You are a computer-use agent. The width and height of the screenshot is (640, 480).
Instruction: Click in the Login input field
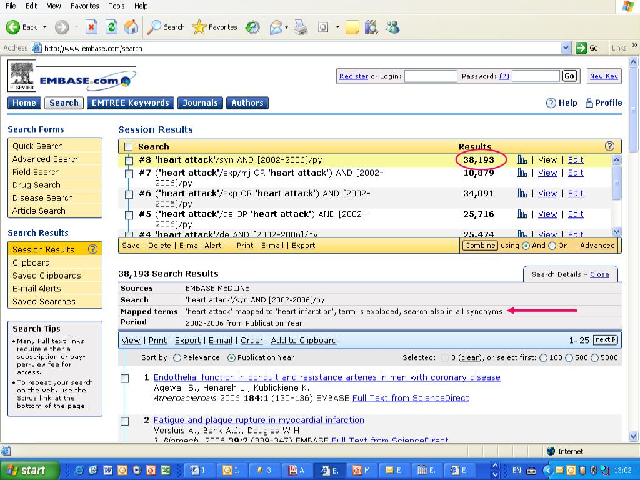(431, 76)
